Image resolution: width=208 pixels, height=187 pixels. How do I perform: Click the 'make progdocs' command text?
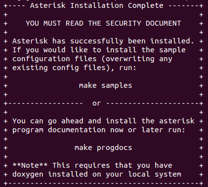click(x=103, y=148)
